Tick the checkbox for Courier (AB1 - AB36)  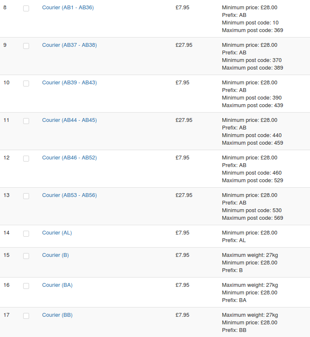pyautogui.click(x=26, y=8)
